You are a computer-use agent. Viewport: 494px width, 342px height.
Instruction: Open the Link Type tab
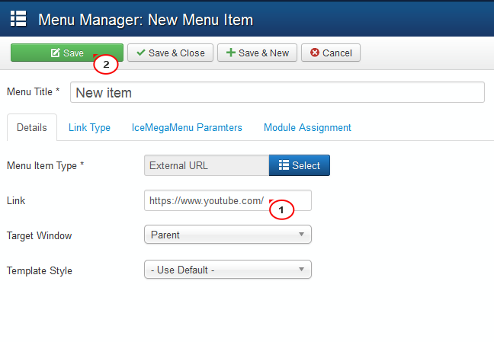pos(89,127)
